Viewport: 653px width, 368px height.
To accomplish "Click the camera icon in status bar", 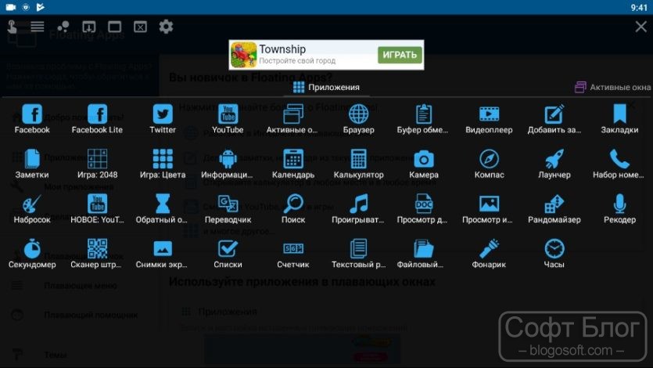I will (11, 7).
